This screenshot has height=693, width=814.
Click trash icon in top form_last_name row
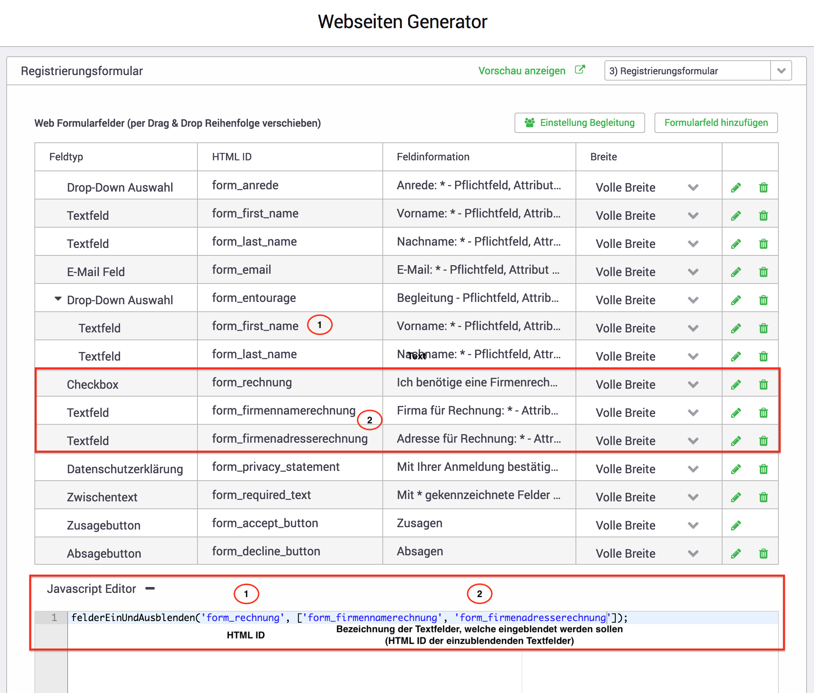click(x=763, y=244)
